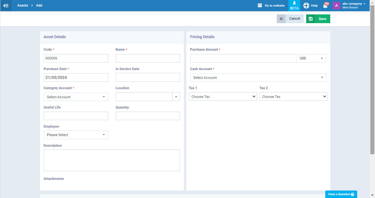Open the Cash Account select dropdown
375x198 pixels.
point(258,78)
